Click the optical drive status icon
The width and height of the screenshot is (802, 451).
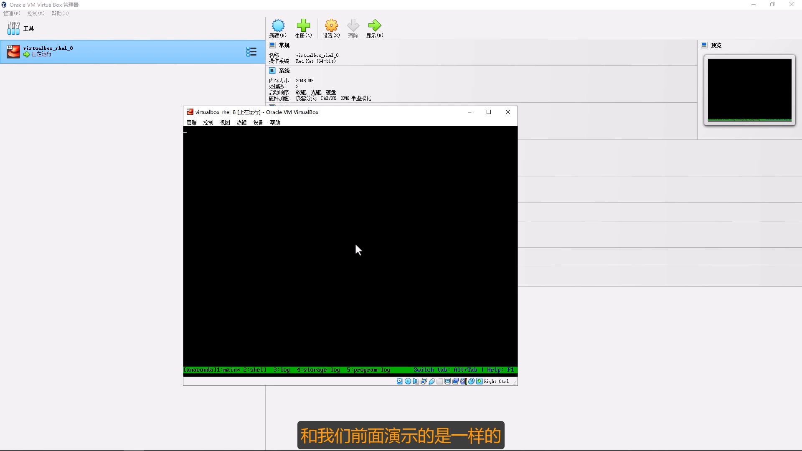click(408, 381)
